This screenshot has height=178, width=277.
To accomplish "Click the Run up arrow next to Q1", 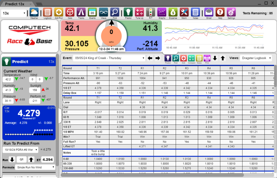I will coord(31,159).
